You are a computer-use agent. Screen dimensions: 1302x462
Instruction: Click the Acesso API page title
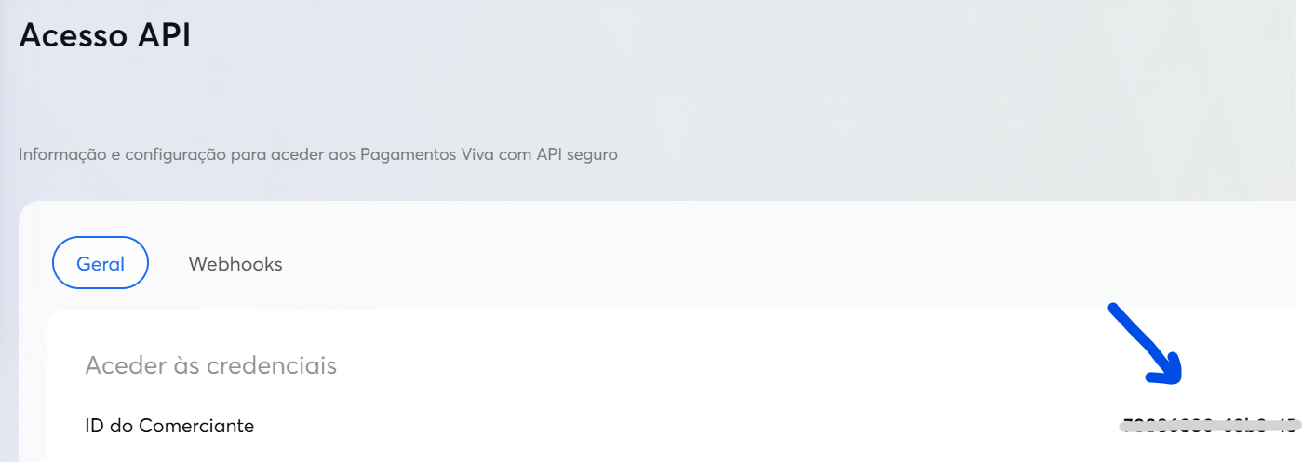[104, 36]
